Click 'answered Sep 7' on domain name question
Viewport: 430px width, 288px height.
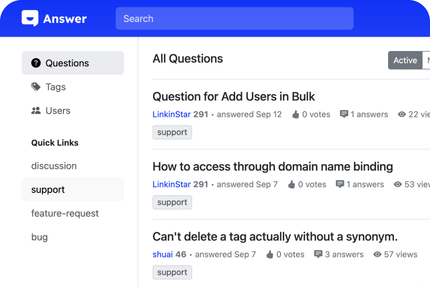point(247,184)
